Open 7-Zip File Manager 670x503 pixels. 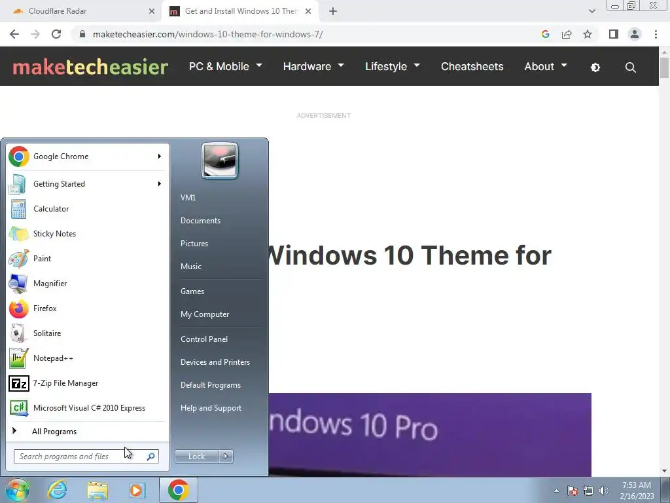pyautogui.click(x=86, y=382)
